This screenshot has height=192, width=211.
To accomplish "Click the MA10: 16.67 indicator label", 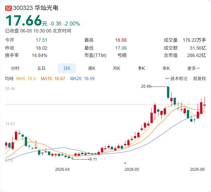I will tap(53, 78).
